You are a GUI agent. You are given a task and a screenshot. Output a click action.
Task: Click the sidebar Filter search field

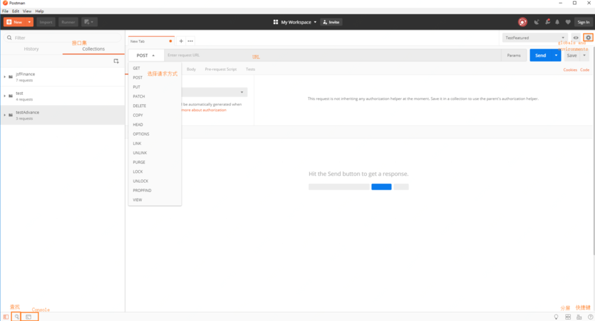click(x=62, y=38)
